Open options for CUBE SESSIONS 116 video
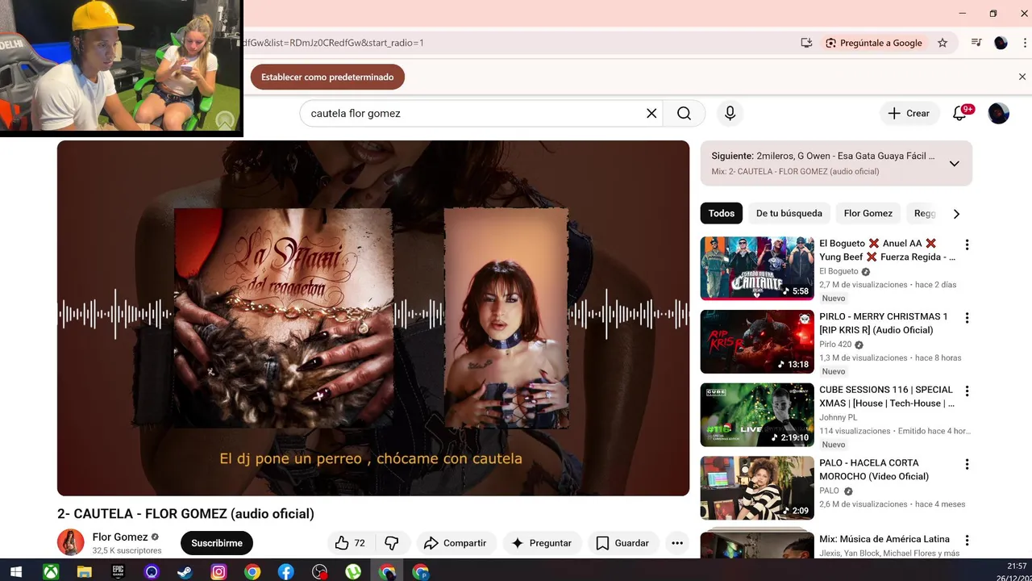This screenshot has height=581, width=1032. click(x=967, y=391)
